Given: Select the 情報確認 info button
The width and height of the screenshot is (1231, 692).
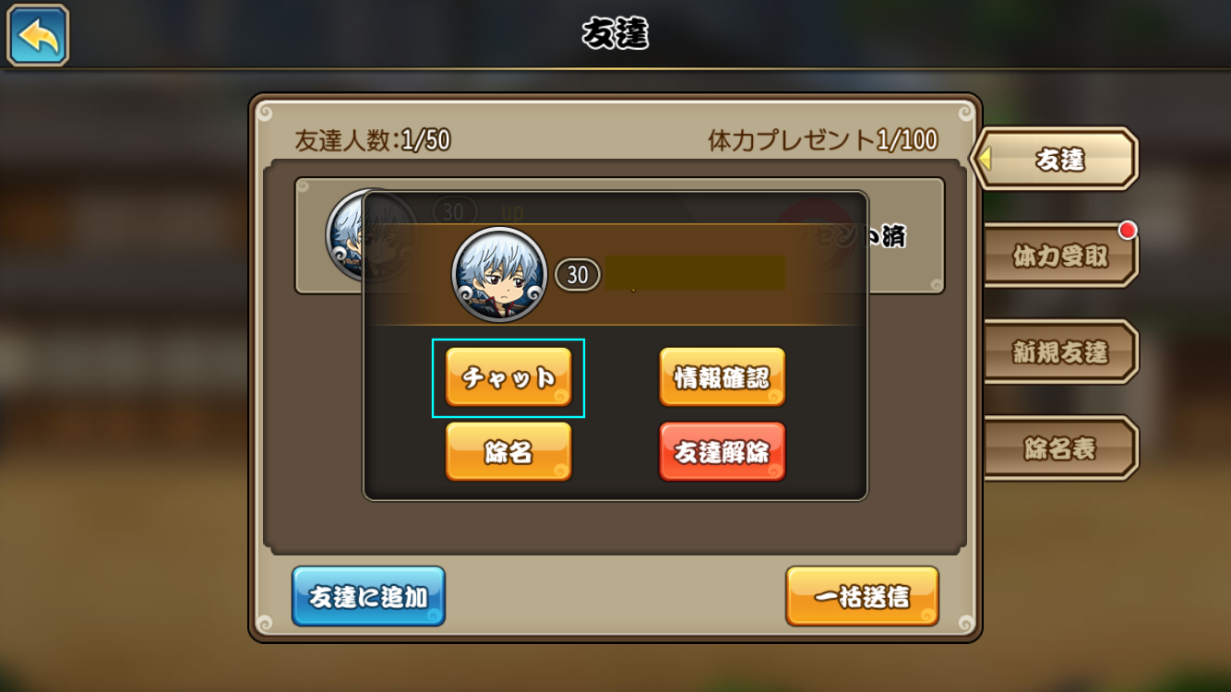Looking at the screenshot, I should click(x=722, y=377).
